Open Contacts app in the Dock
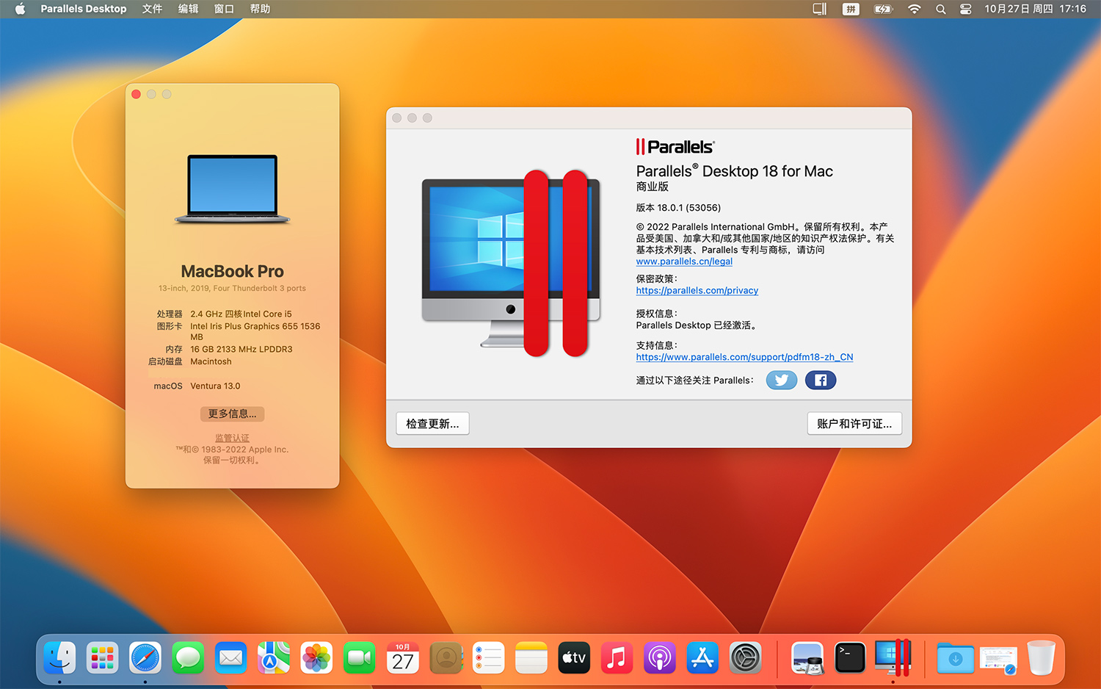The height and width of the screenshot is (689, 1101). (x=446, y=657)
